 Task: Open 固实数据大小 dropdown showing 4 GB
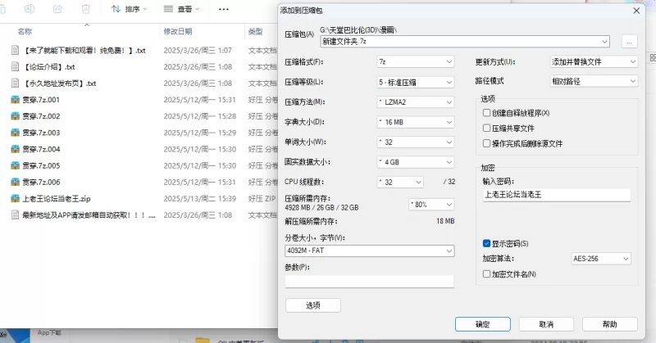(416, 162)
